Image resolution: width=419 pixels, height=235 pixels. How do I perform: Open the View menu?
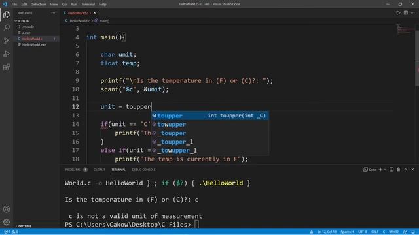pos(54,5)
